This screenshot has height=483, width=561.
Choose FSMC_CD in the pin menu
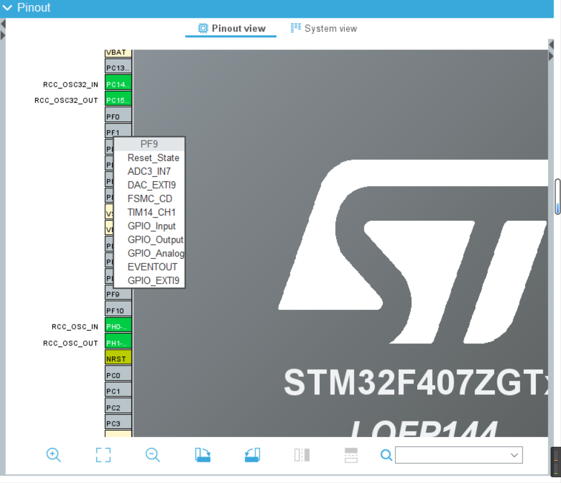point(150,198)
